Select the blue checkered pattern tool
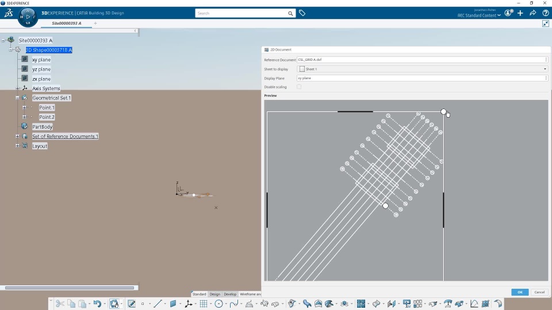Image resolution: width=552 pixels, height=310 pixels. pyautogui.click(x=361, y=304)
